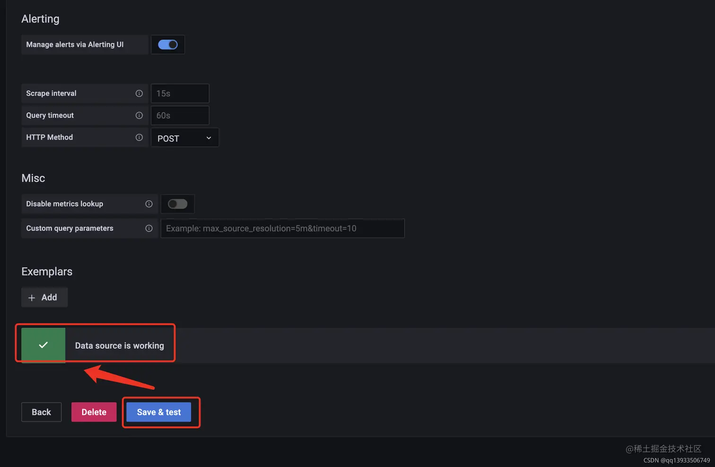715x467 pixels.
Task: Click the green checkmark success icon
Action: pos(44,345)
